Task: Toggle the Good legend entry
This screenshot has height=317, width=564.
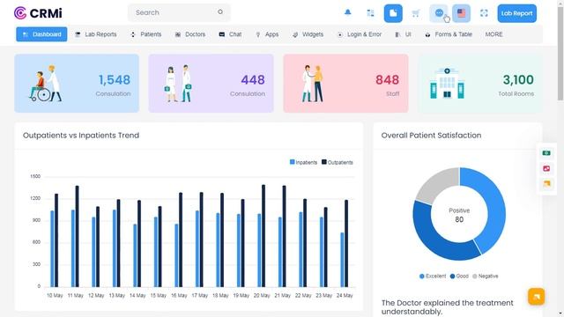Action: (459, 276)
